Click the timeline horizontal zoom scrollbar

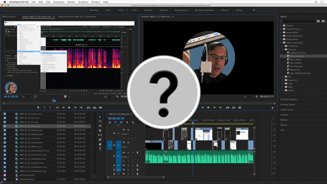coord(136,177)
